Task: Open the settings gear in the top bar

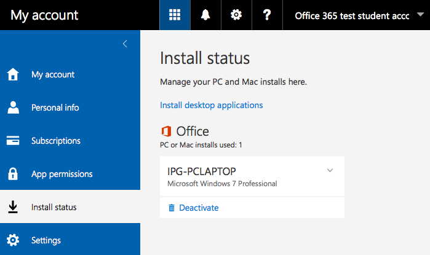Action: click(236, 15)
